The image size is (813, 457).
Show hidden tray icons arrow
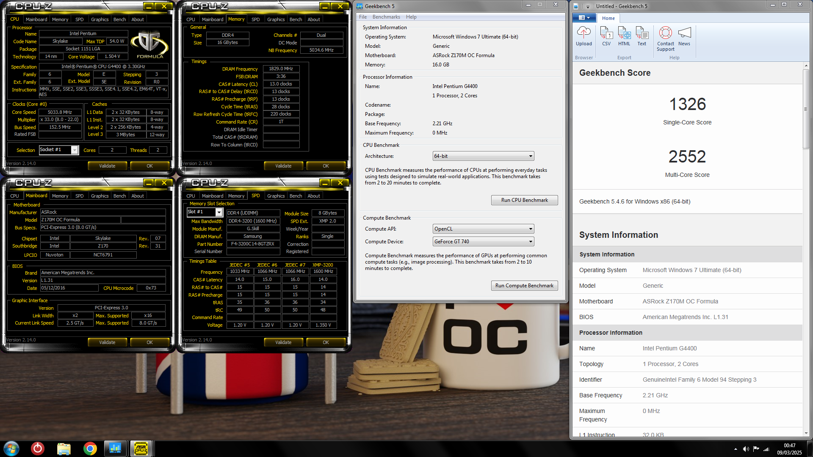736,449
